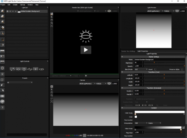The height and width of the screenshot is (138, 187).
Task: Select the pointer tool in Canvas panel
Action: coord(52,90)
